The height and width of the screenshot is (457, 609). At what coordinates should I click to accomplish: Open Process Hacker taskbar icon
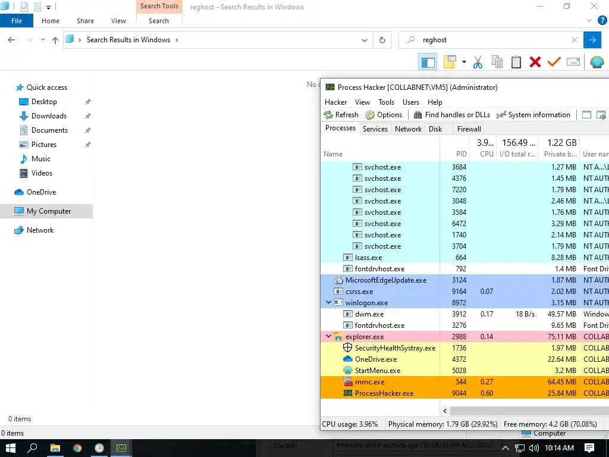click(x=121, y=448)
